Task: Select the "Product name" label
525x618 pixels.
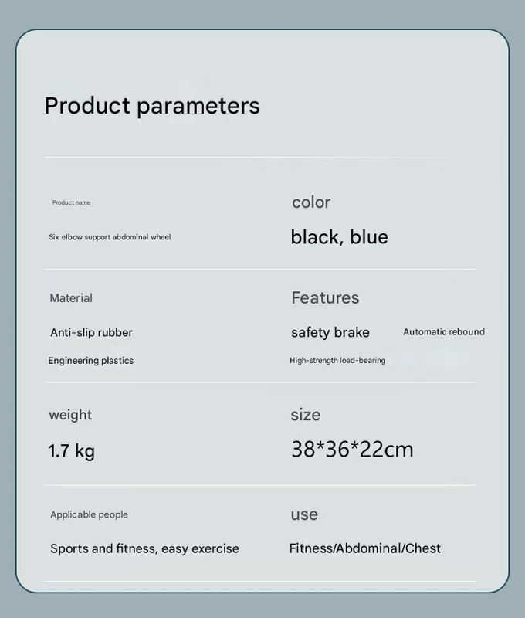Action: tap(71, 202)
